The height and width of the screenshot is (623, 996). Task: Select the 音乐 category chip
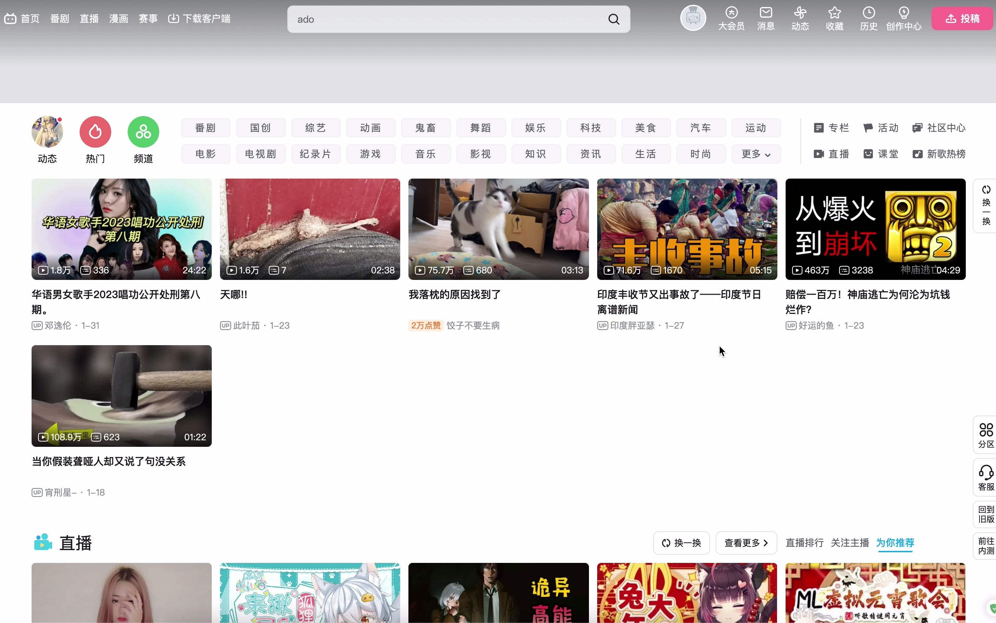(x=426, y=154)
